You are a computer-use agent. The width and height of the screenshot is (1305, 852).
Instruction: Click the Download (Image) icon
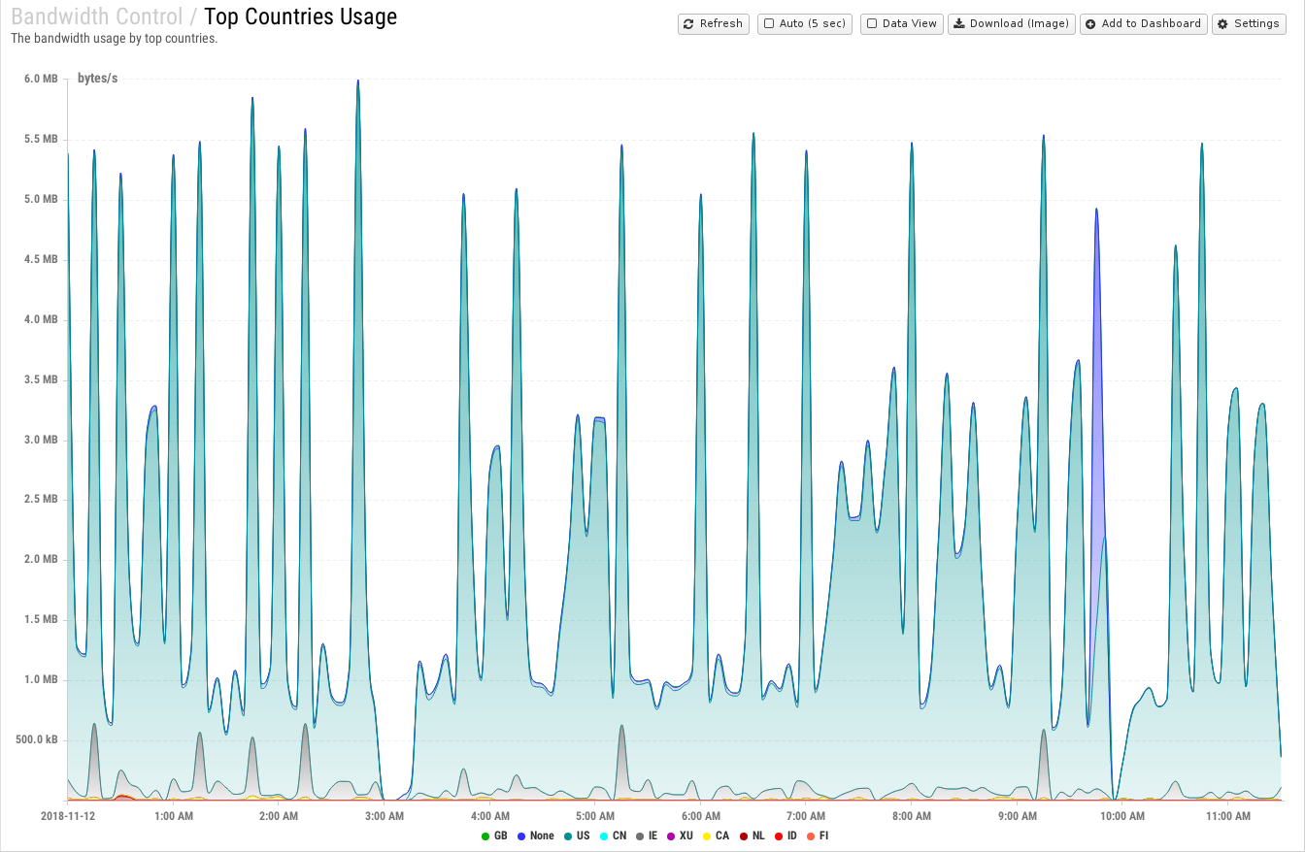tap(957, 24)
